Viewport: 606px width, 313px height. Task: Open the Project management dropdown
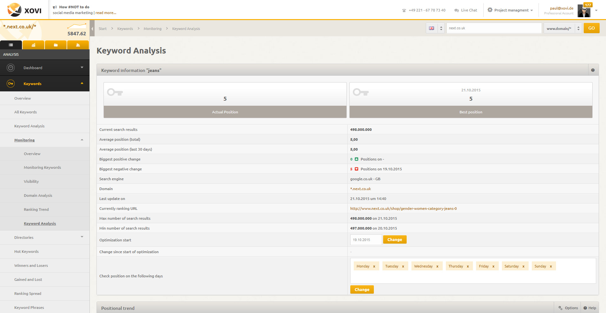pyautogui.click(x=510, y=10)
